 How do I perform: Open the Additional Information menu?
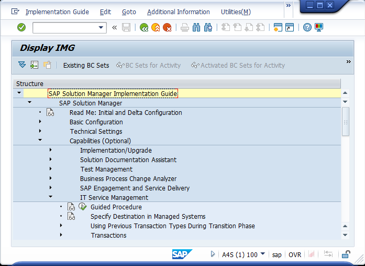(x=178, y=12)
